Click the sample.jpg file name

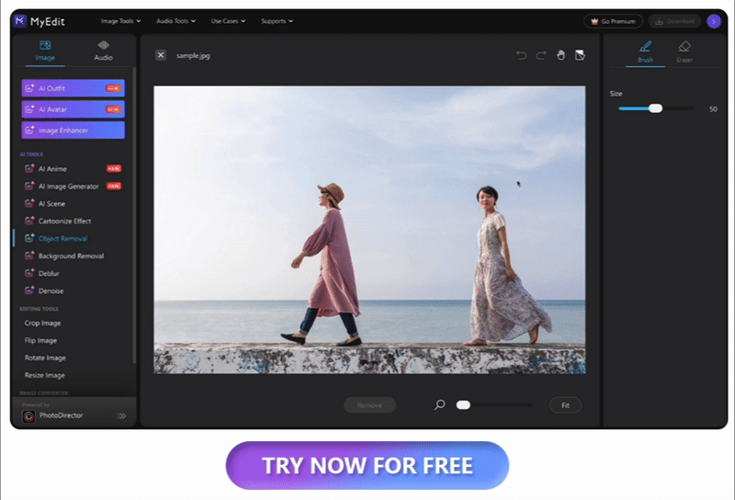click(193, 55)
